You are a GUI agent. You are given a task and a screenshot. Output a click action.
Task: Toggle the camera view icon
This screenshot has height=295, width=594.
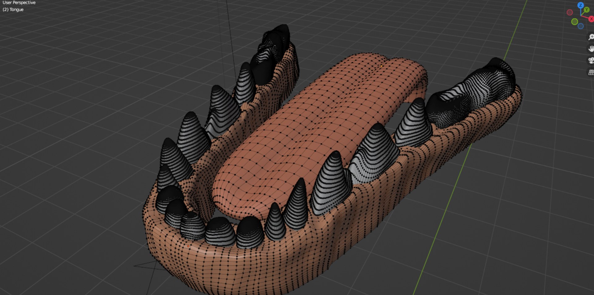[591, 60]
